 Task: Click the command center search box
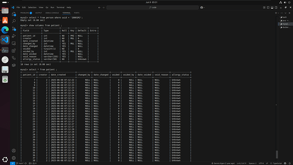pyautogui.click(x=152, y=8)
